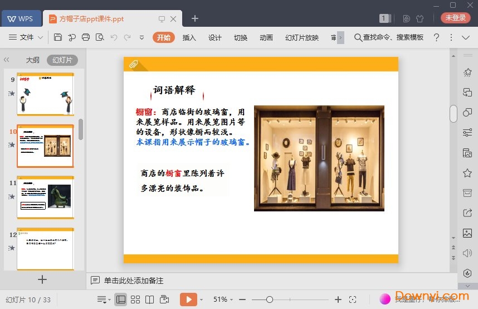Click the Print icon in toolbar
The height and width of the screenshot is (309, 478).
coord(86,37)
